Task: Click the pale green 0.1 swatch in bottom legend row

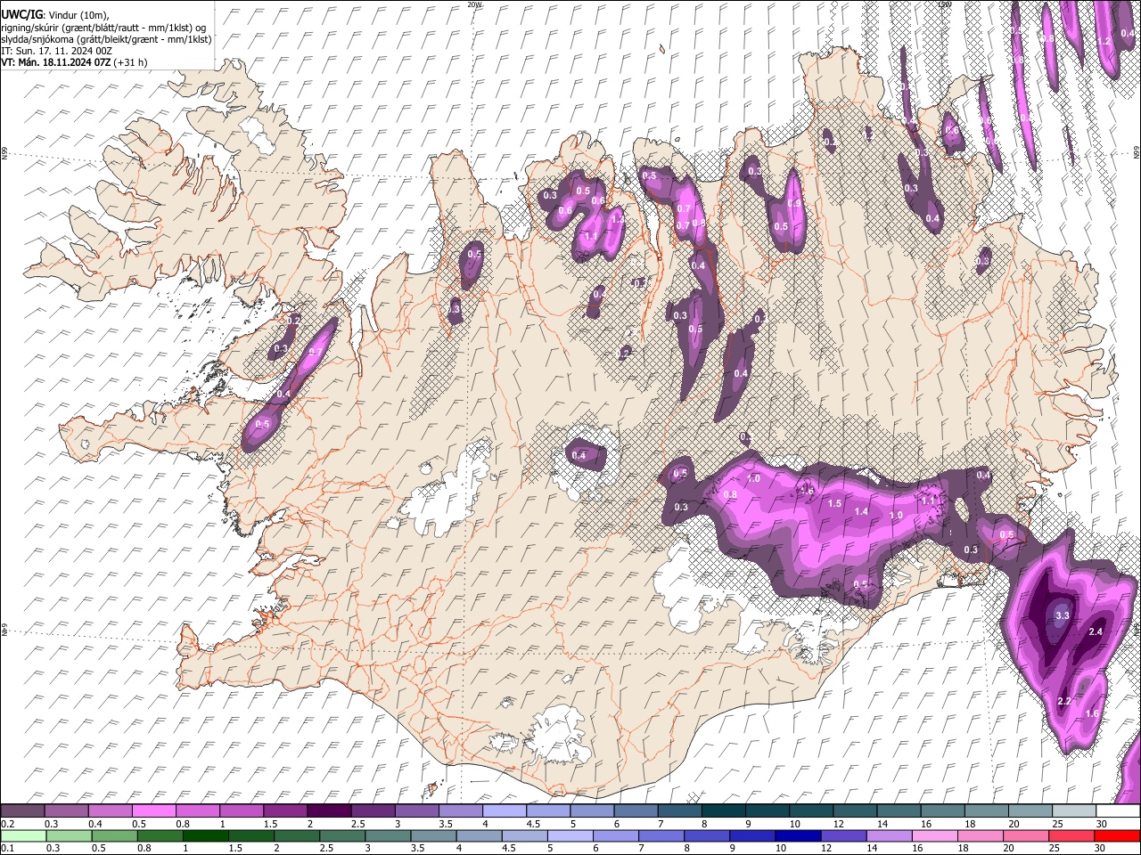Action: (x=22, y=835)
